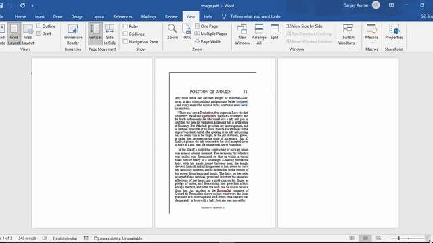Select Page Width zoom
Viewport: 433px width, 243px height.
(x=208, y=41)
